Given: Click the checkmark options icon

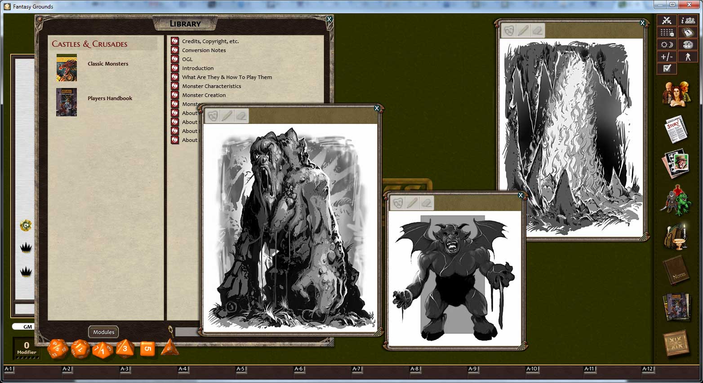Looking at the screenshot, I should [x=667, y=68].
